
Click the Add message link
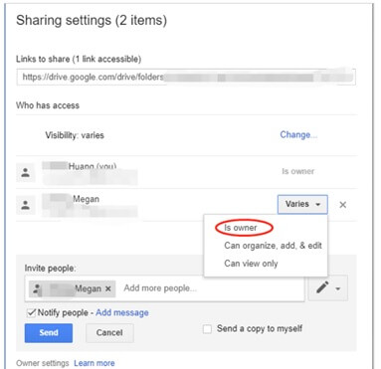122,312
